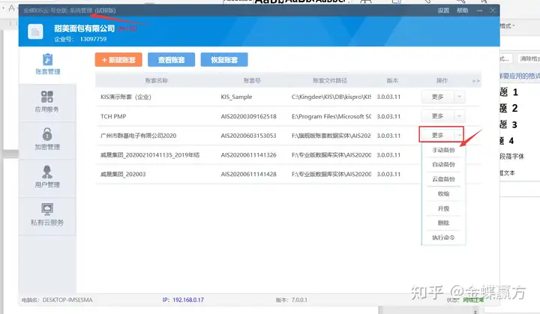
Task: Click the + 新建账套 orange button
Action: coord(118,60)
